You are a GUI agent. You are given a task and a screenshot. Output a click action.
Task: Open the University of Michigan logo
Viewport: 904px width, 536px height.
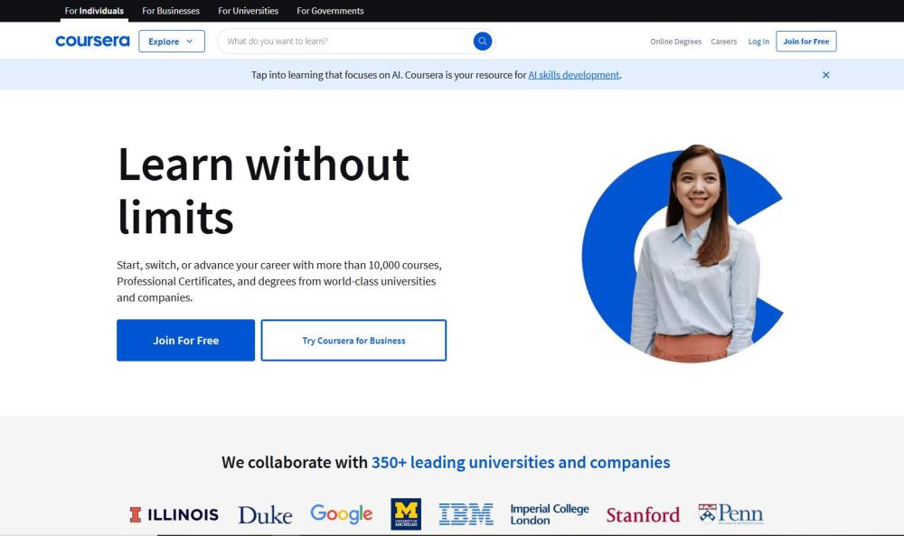click(406, 514)
